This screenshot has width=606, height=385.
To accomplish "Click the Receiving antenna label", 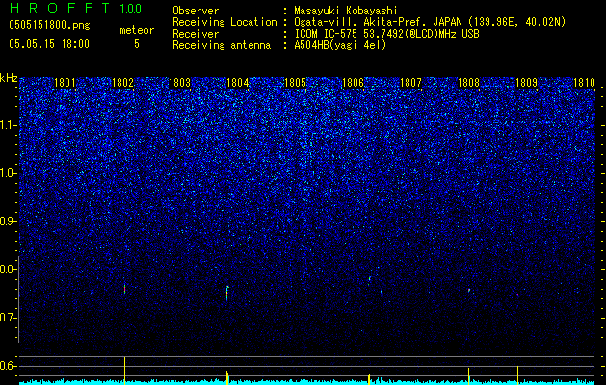I will point(222,45).
